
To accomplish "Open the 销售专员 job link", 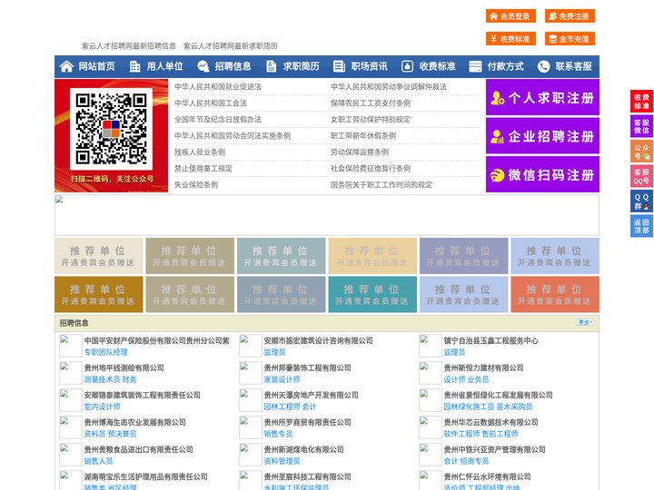I will click(278, 434).
